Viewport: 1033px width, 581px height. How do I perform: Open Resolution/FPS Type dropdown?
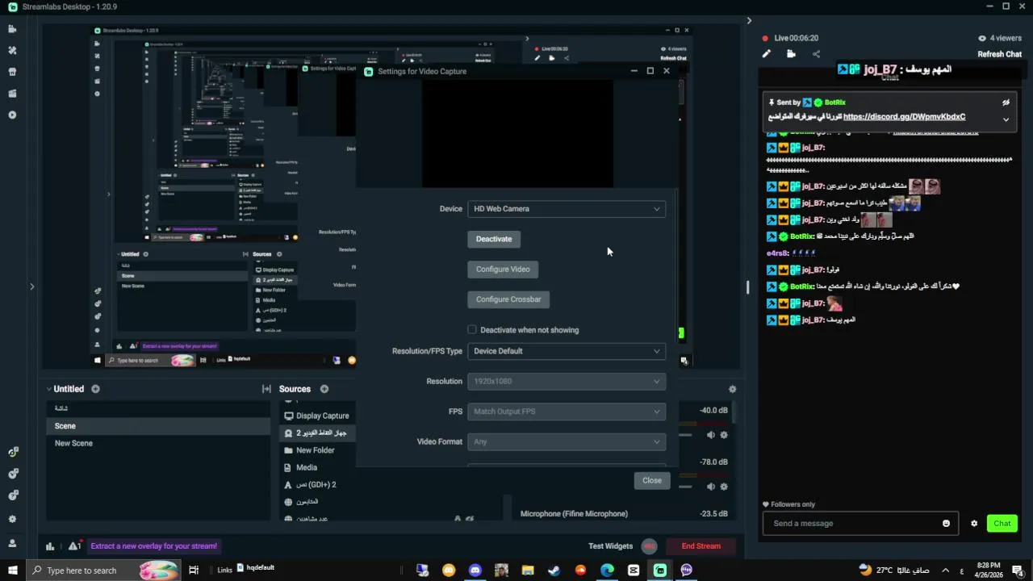coord(567,351)
